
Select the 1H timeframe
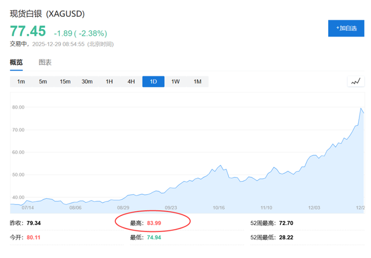(109, 82)
